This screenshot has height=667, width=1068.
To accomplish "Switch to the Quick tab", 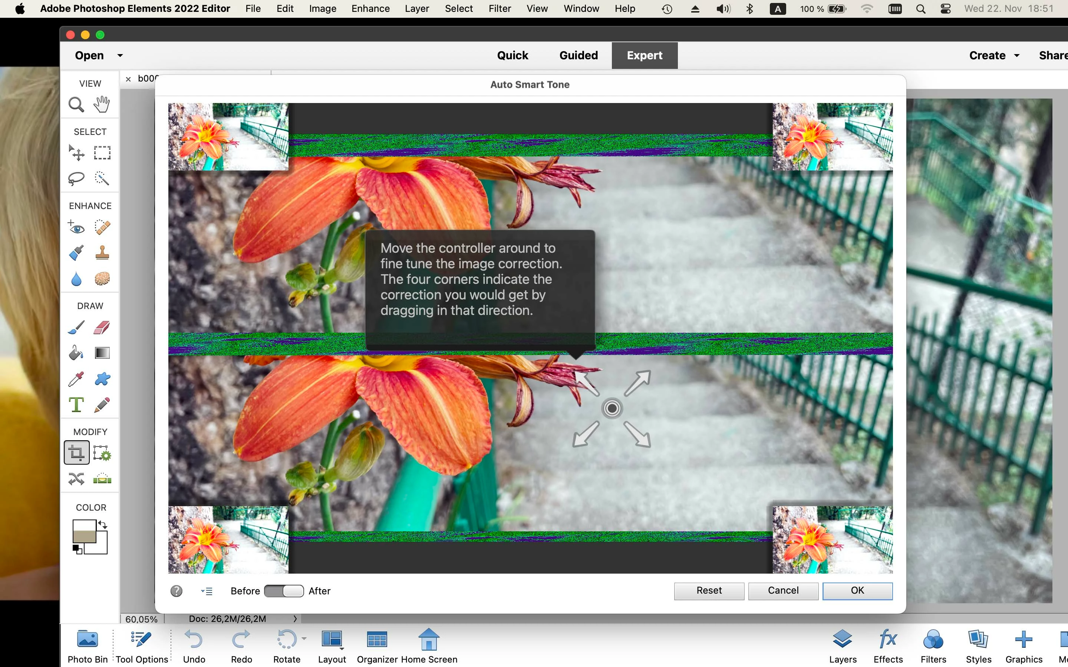I will point(512,56).
